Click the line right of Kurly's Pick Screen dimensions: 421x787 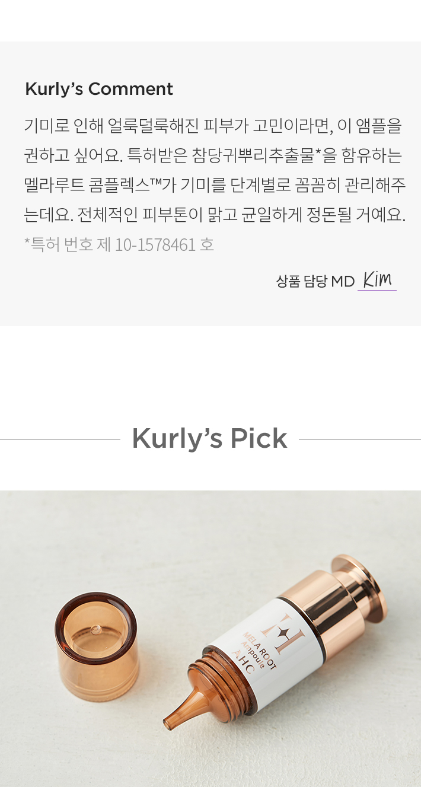360,439
